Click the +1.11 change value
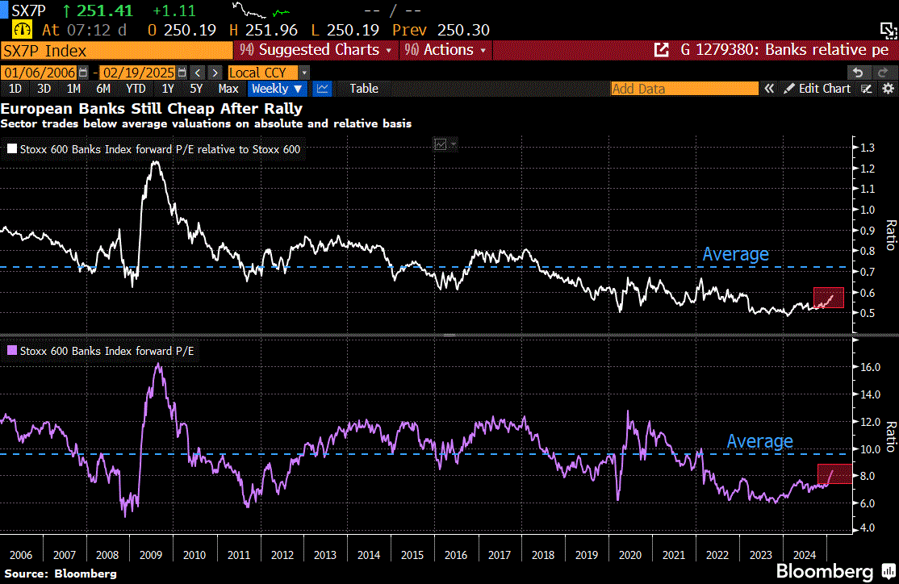The image size is (899, 584). tap(174, 10)
